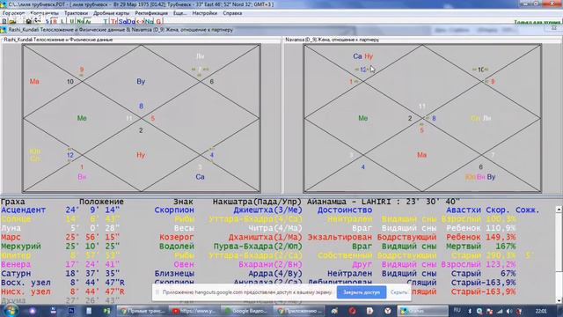Click the blue Dq toolbar icon
Image resolution: width=563 pixels, height=317 pixels.
tap(131, 21)
